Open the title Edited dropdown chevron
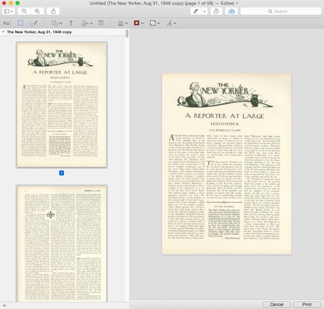324x309 pixels. tap(237, 4)
